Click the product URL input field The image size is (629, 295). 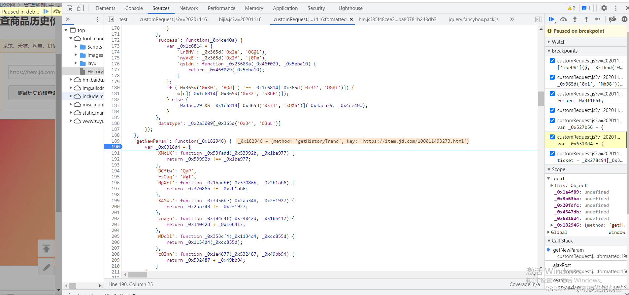click(32, 72)
